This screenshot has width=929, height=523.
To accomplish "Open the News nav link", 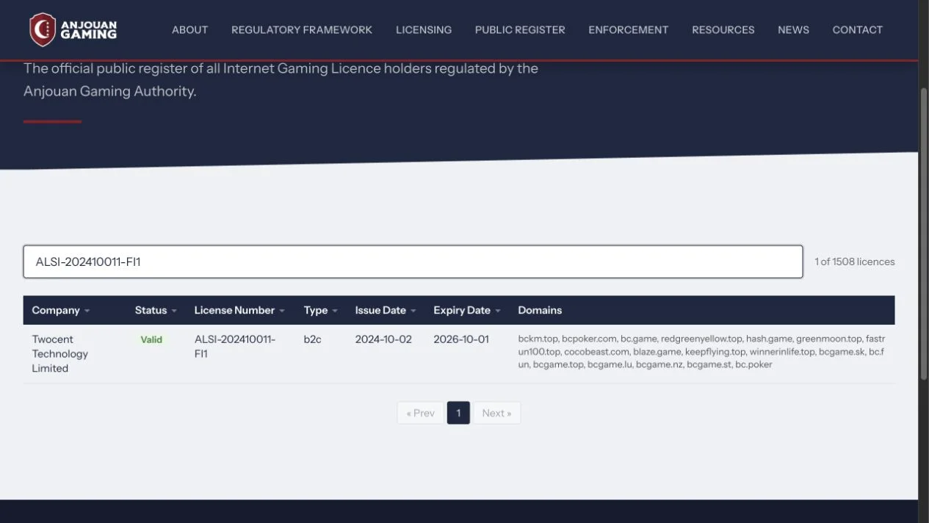I will click(793, 30).
